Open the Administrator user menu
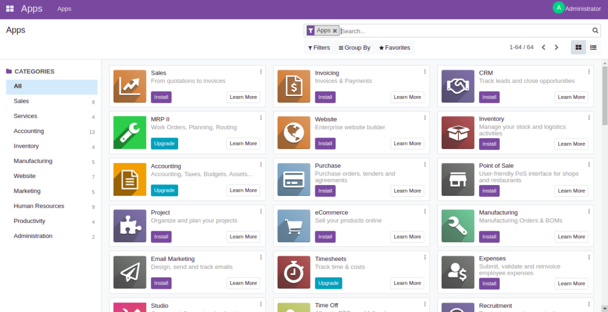 [x=577, y=8]
